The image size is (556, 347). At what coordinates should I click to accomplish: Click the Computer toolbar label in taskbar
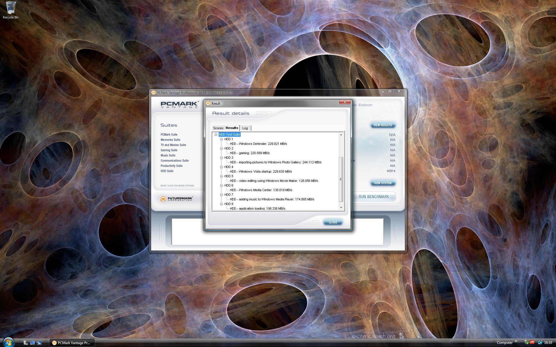(x=505, y=343)
